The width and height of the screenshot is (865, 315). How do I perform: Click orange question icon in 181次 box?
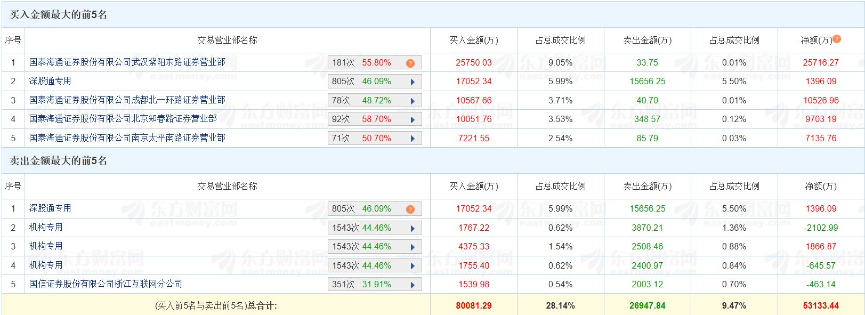pyautogui.click(x=410, y=63)
